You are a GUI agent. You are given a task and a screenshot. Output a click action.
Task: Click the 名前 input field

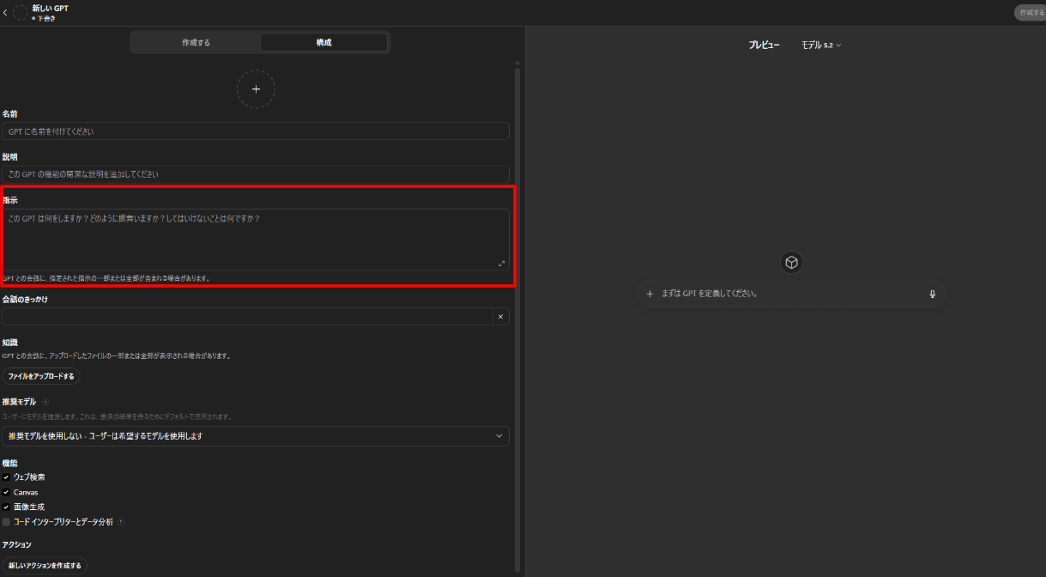point(256,131)
